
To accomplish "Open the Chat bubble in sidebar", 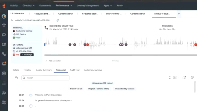I will click(4, 35).
